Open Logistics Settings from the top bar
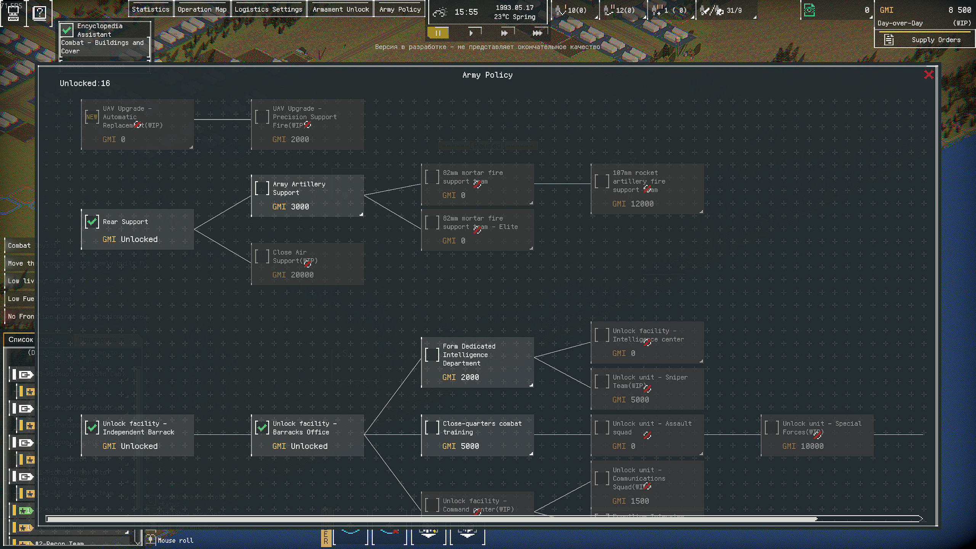Screen dimensions: 976x549 click(x=268, y=10)
